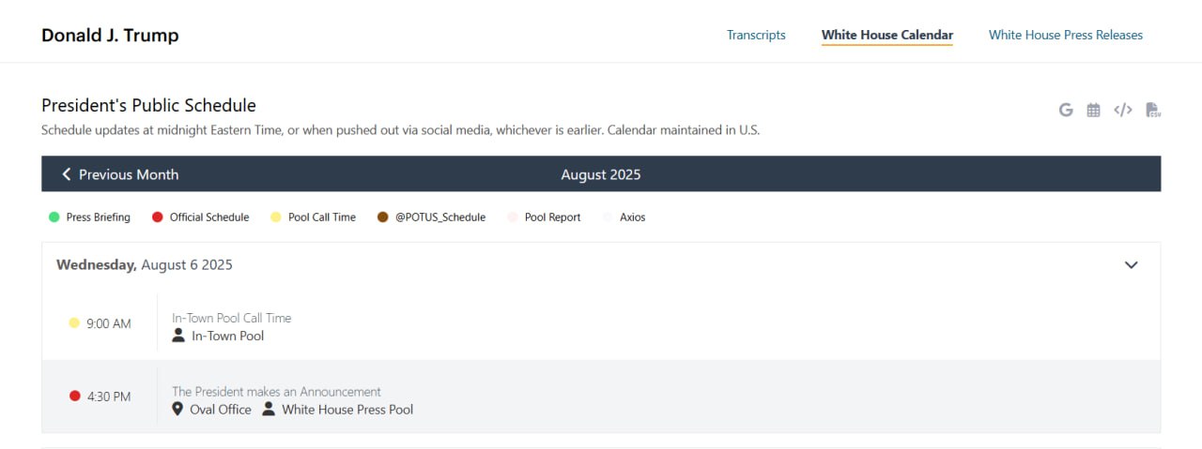1202x449 pixels.
Task: Click the Oval Office location pin icon
Action: pyautogui.click(x=177, y=410)
